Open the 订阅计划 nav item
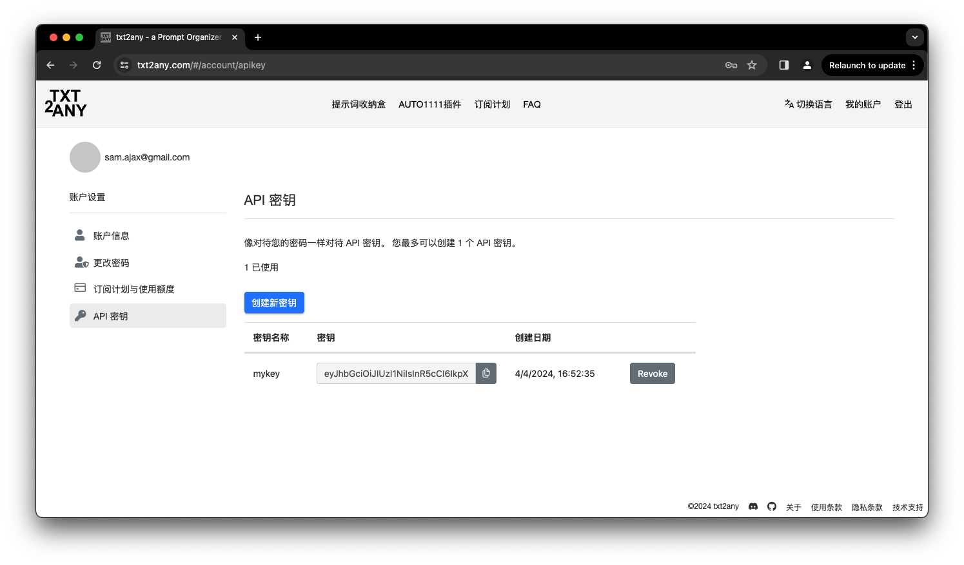The width and height of the screenshot is (964, 565). tap(492, 104)
